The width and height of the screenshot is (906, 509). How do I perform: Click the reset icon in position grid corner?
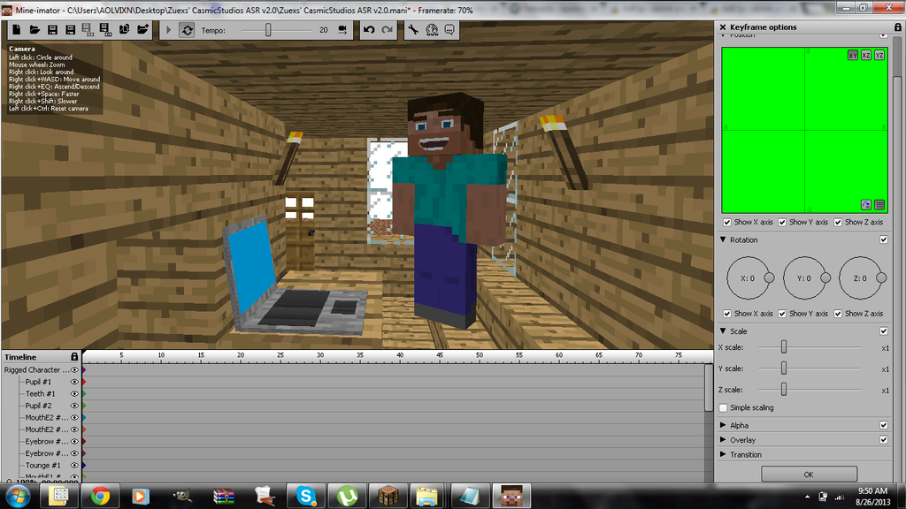[x=866, y=205]
